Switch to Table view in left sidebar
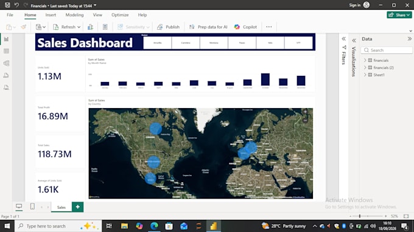Screen dimensions: 414x232 coord(6,51)
